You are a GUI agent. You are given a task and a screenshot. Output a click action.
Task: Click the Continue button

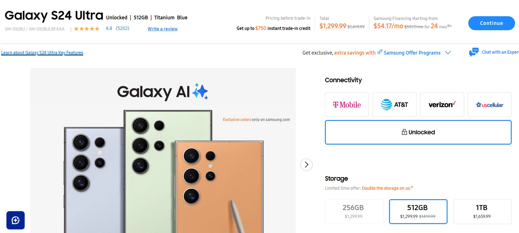pyautogui.click(x=491, y=23)
